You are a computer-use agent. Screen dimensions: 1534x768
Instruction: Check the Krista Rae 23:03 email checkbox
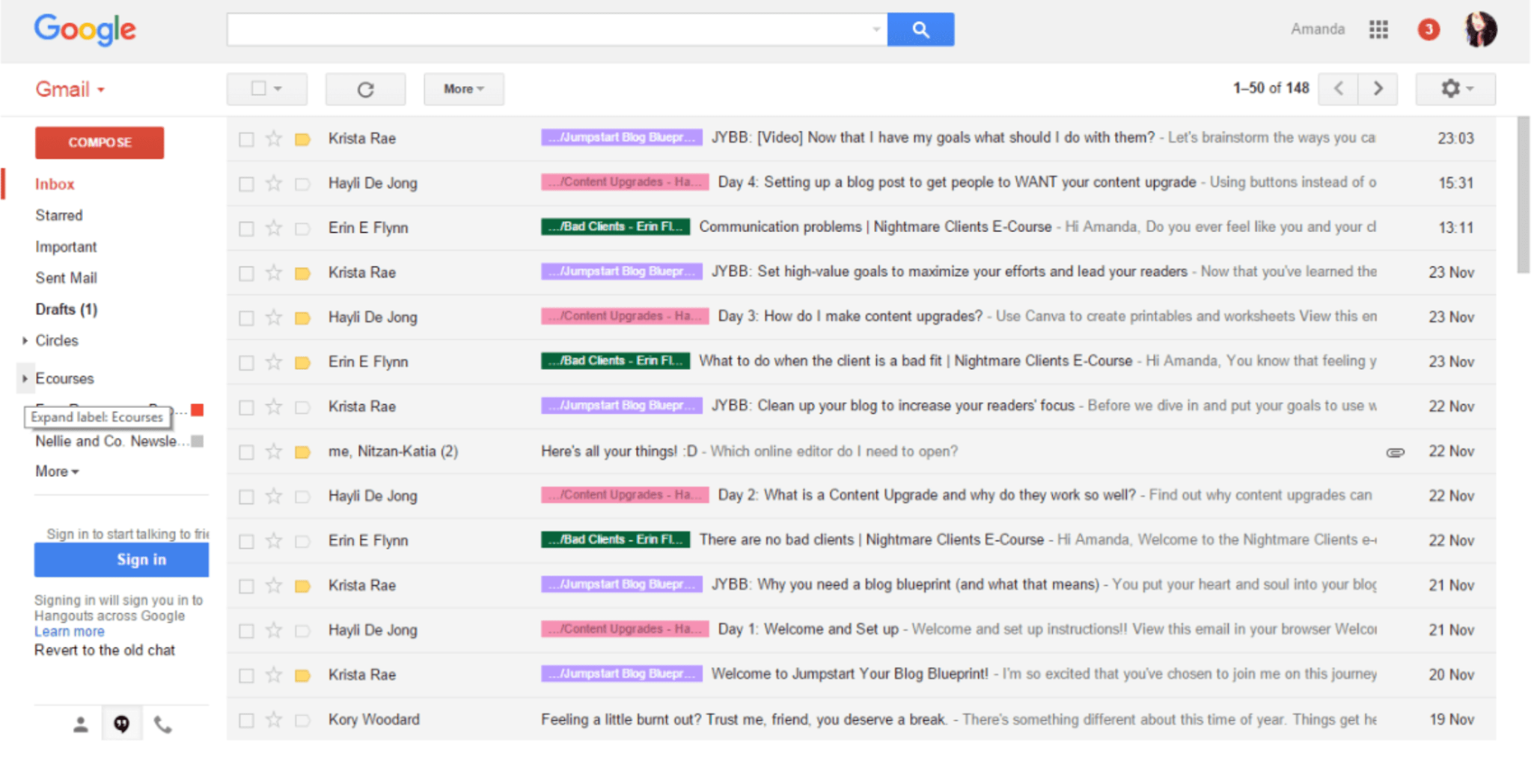click(x=246, y=139)
